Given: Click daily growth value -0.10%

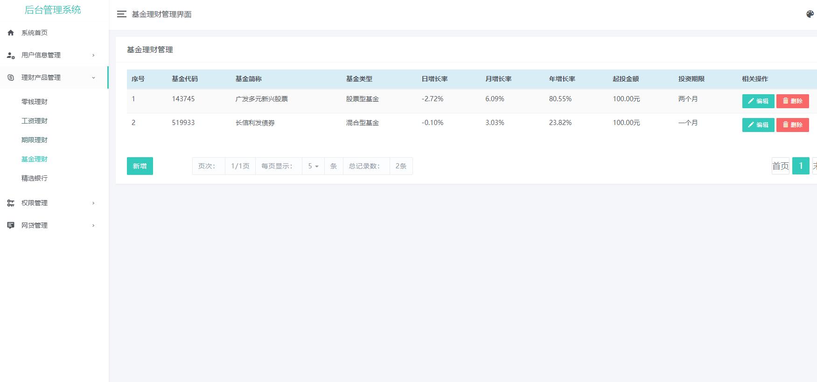Looking at the screenshot, I should [433, 123].
